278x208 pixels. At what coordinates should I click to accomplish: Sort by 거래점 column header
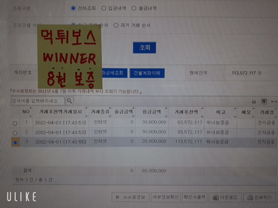pyautogui.click(x=266, y=112)
